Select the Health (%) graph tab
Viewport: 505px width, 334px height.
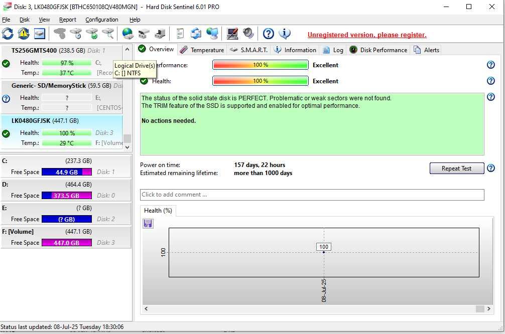pos(158,211)
